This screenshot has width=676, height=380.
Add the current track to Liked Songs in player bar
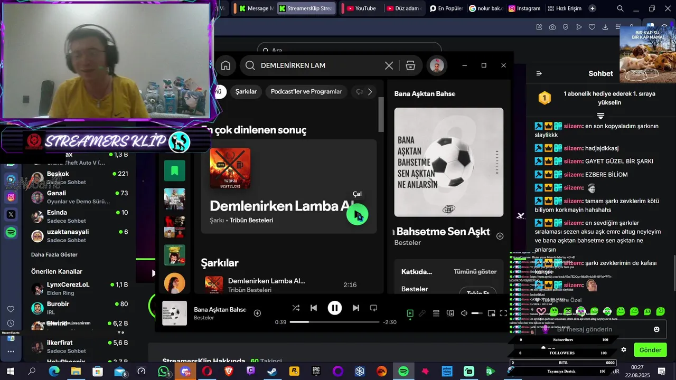[x=257, y=313]
